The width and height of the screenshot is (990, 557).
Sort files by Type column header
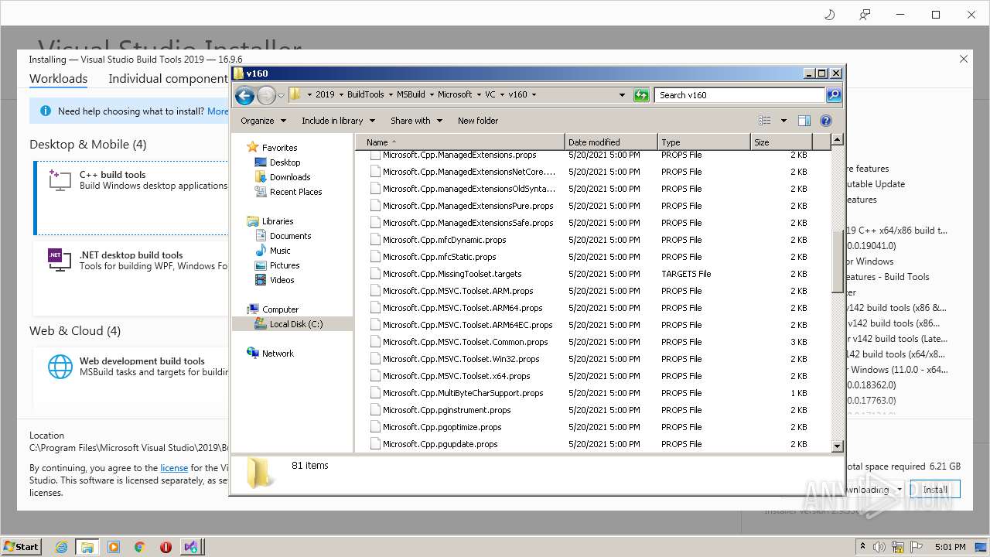(704, 142)
